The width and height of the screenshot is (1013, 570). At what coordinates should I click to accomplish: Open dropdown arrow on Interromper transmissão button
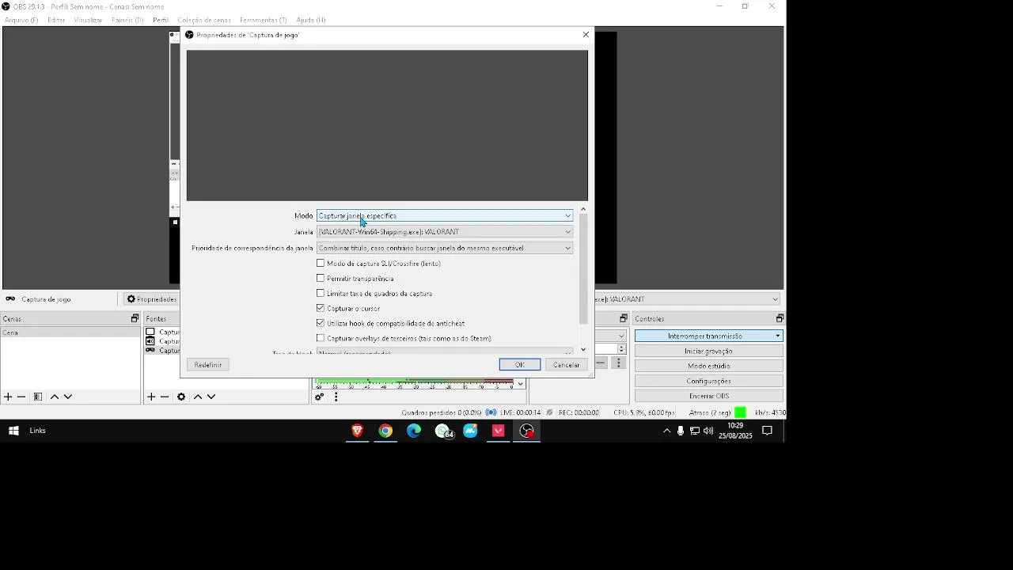click(778, 336)
